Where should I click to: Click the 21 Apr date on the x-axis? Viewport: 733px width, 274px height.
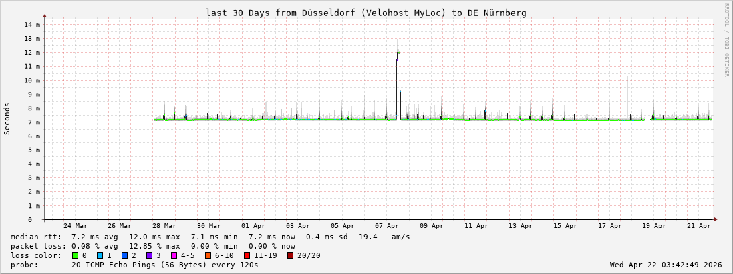click(x=700, y=226)
